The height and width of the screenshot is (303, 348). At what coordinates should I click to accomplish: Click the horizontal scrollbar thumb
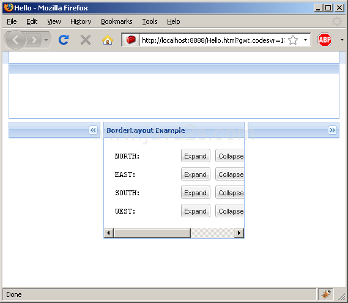152,233
